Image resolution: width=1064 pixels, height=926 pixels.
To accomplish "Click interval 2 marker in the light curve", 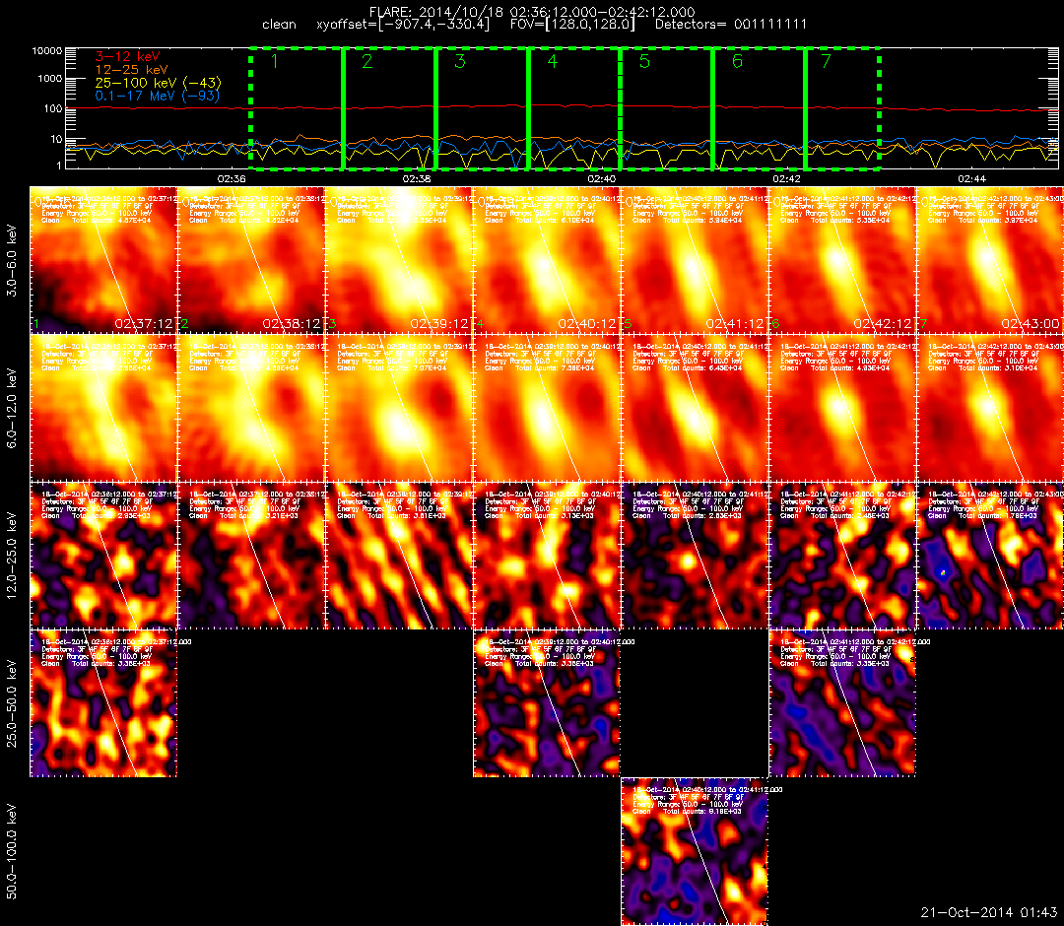I will pos(367,62).
